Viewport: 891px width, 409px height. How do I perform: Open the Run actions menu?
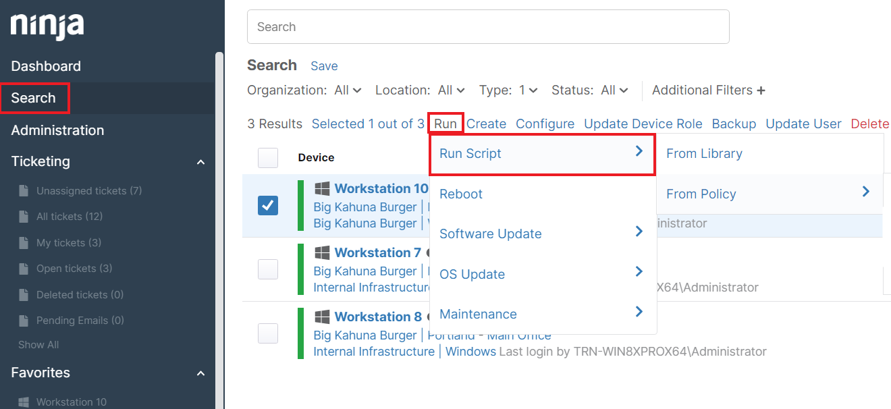446,124
